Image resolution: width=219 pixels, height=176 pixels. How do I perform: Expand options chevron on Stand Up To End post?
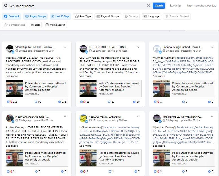tap(65, 47)
